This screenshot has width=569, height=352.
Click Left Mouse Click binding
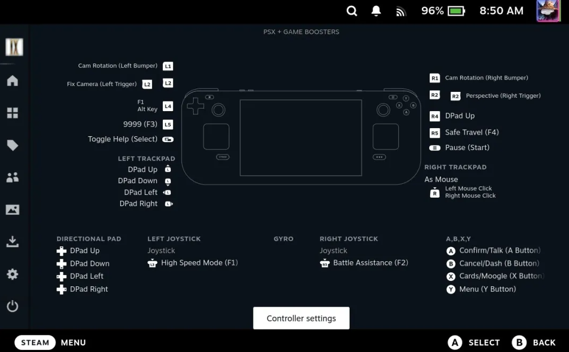469,189
